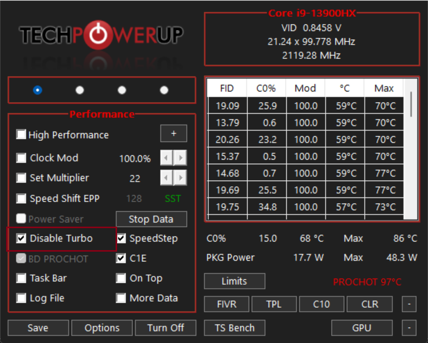
Task: Toggle the SpeedStep checkbox
Action: 121,238
